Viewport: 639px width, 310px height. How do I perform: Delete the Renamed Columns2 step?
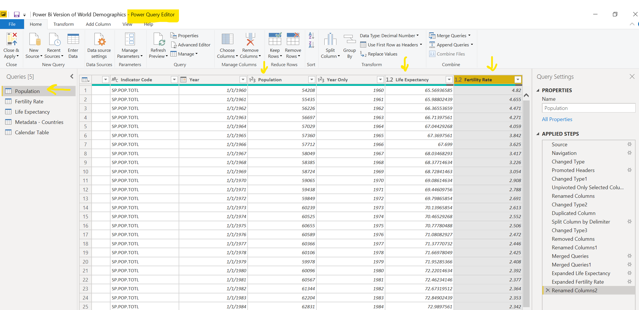(548, 290)
